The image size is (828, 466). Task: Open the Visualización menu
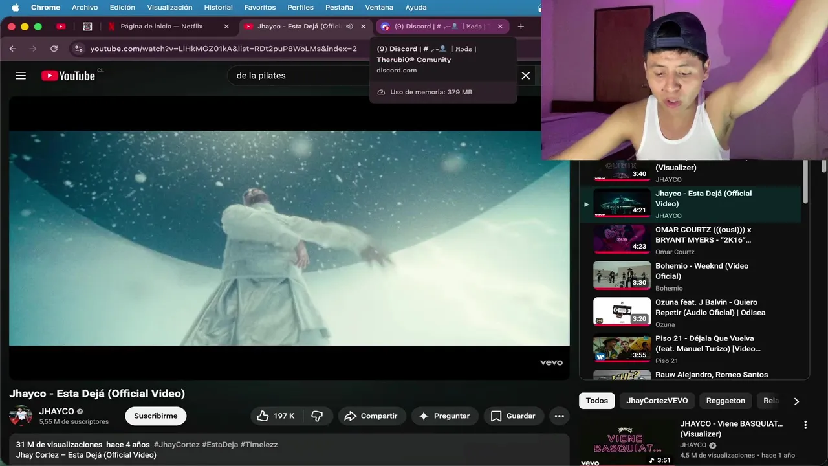pos(169,7)
